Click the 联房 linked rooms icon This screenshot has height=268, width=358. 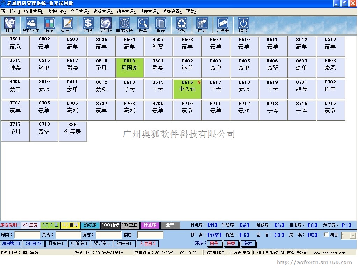[49, 25]
